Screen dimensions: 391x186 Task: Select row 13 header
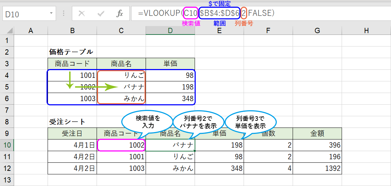pos(7,180)
